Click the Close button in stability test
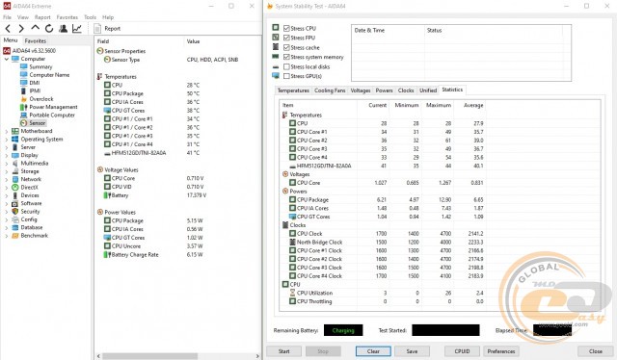617x360 pixels. coord(595,351)
